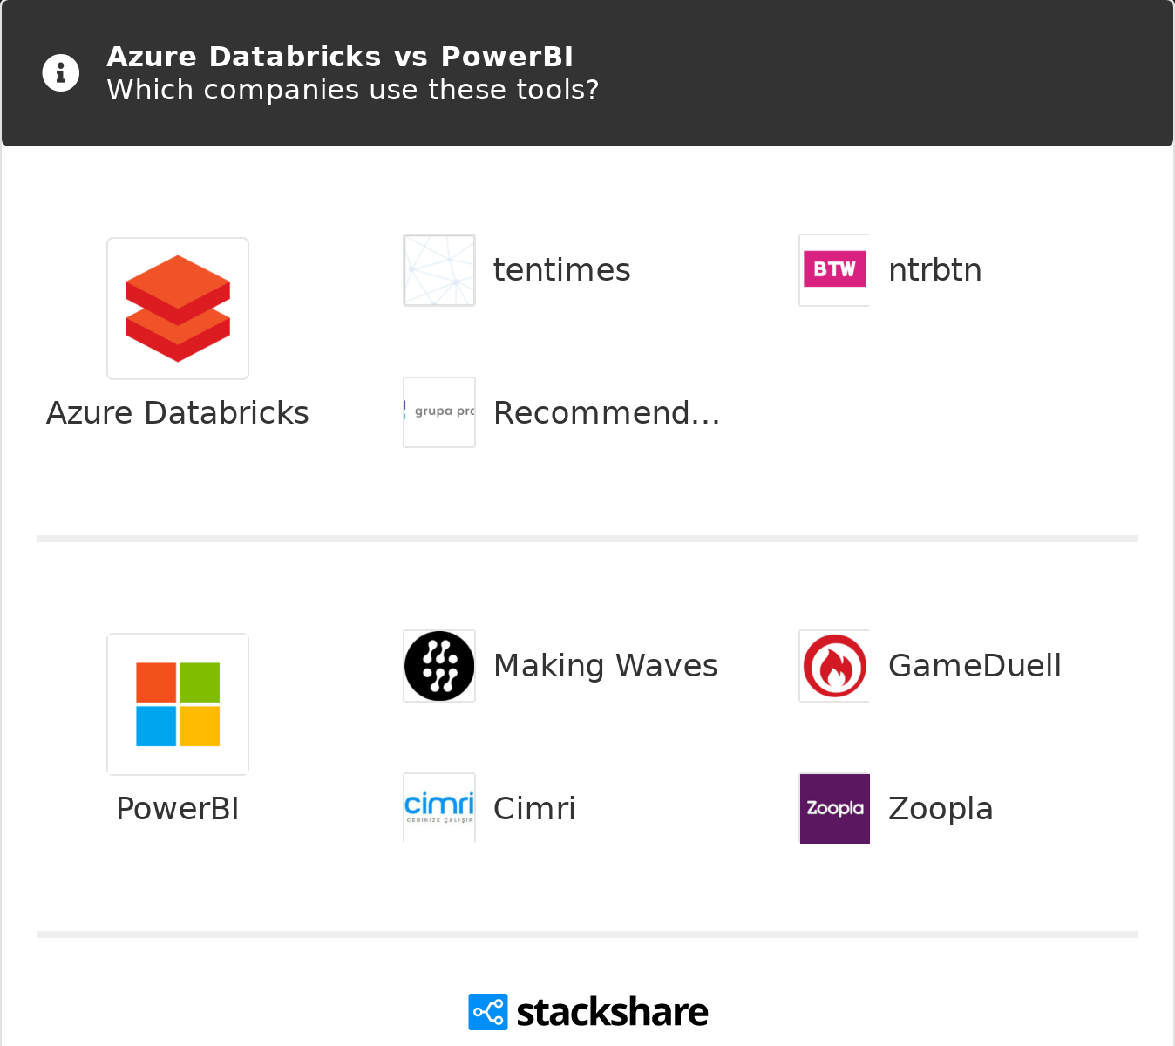Click the StackShare share icon
This screenshot has height=1046, width=1175.
pos(488,1012)
